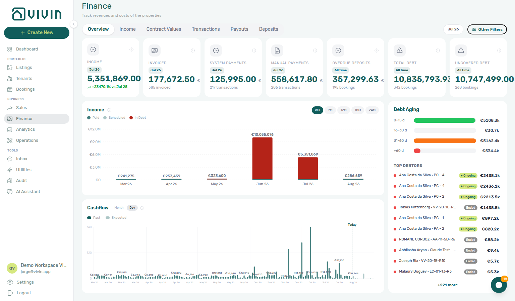Click the Operations tools icon
The image size is (515, 301).
click(10, 140)
